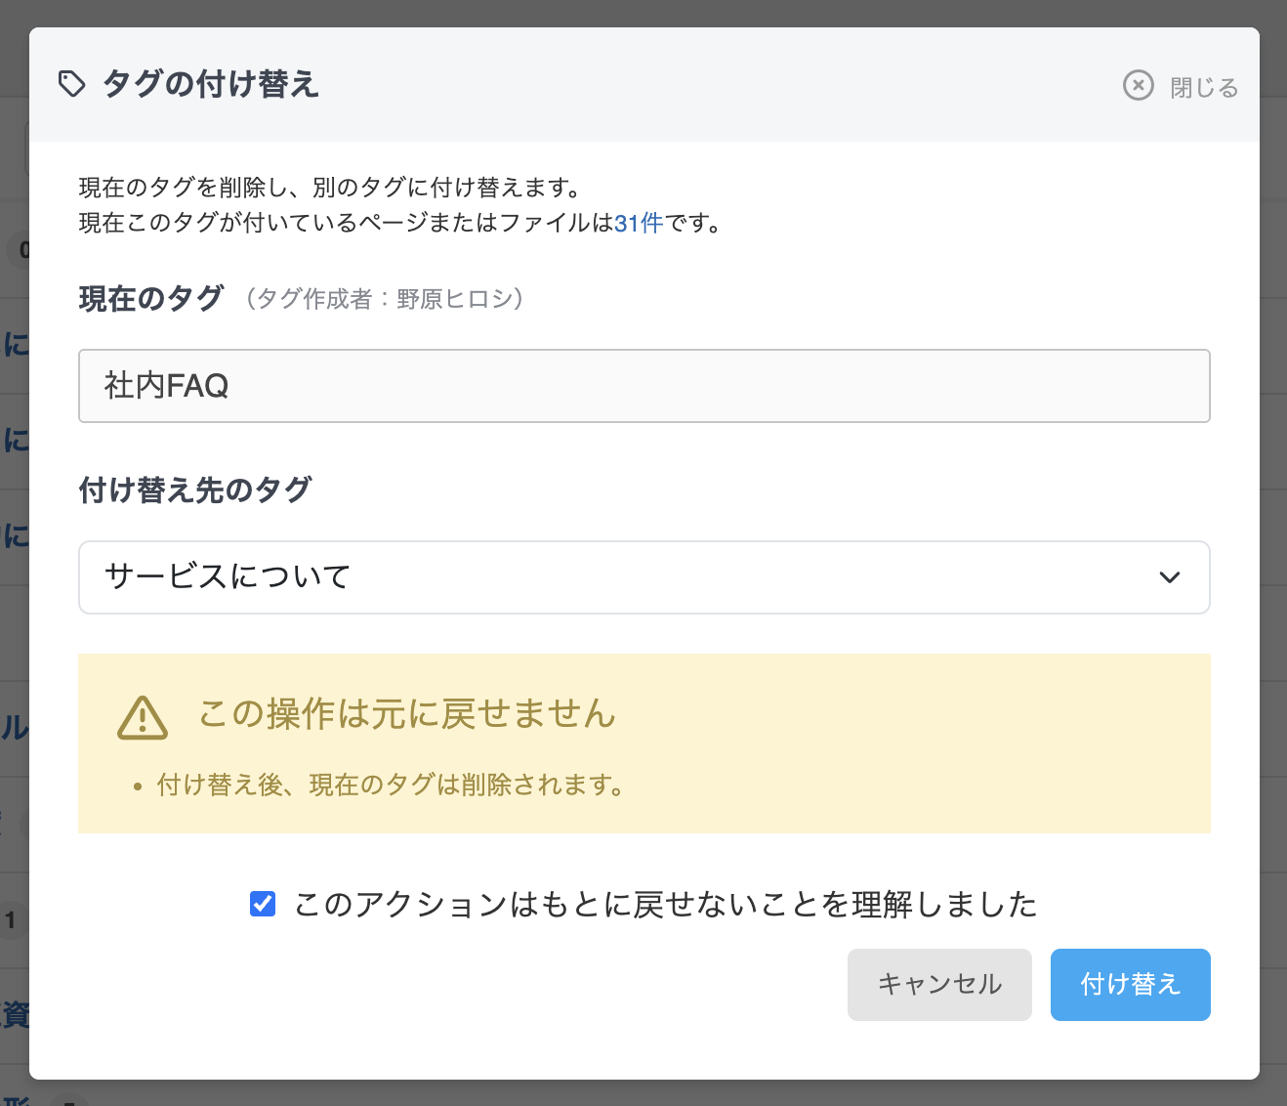The width and height of the screenshot is (1287, 1106).
Task: Click the circled X close icon
Action: pos(1138,86)
